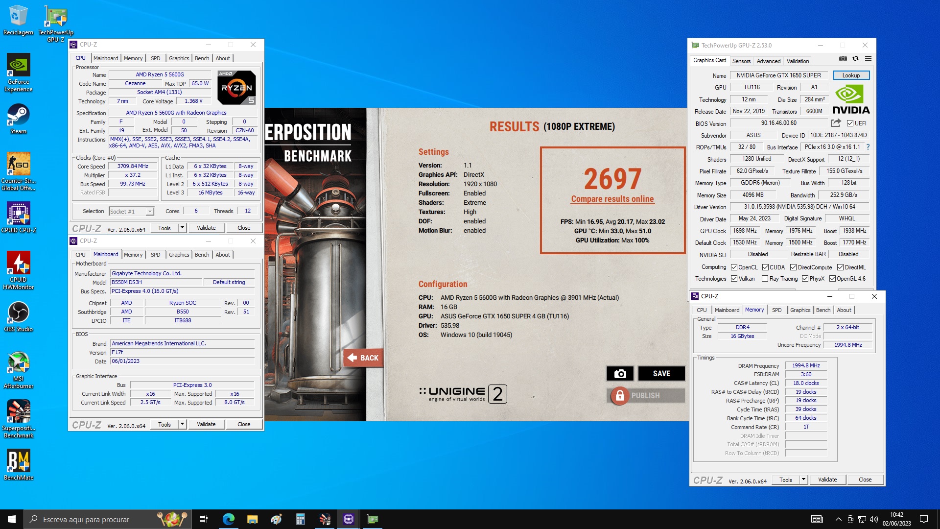940x529 pixels.
Task: Click the GPU-Z refresh icon
Action: pyautogui.click(x=855, y=58)
